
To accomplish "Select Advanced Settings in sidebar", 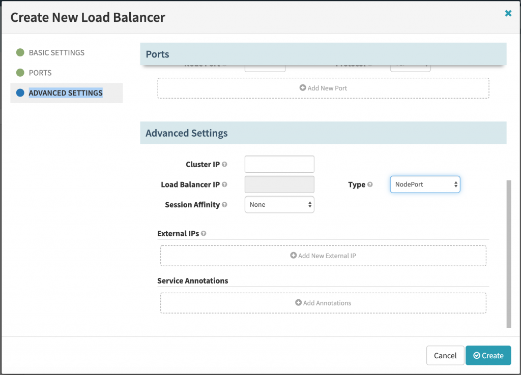I will 66,93.
